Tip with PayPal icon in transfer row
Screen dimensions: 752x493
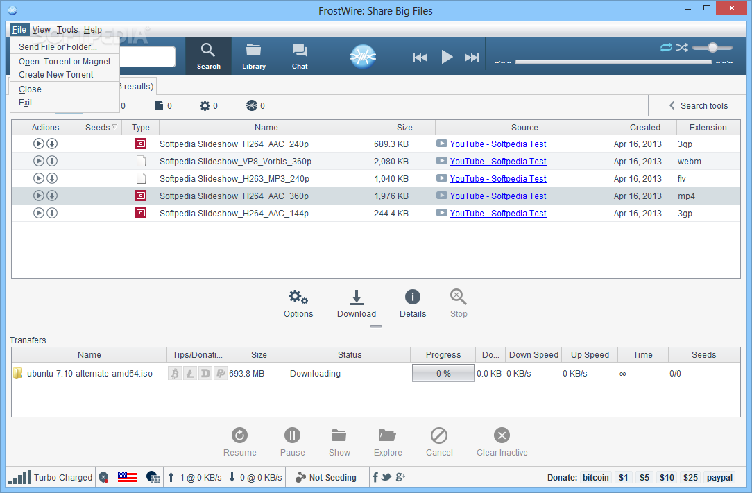tap(221, 374)
